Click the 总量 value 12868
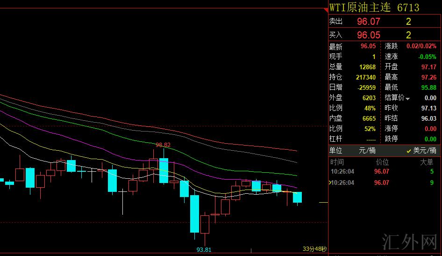The image size is (442, 256). click(367, 67)
